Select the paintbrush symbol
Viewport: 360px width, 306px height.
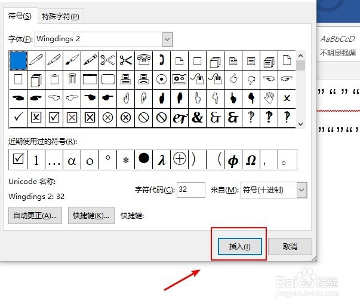[72, 61]
